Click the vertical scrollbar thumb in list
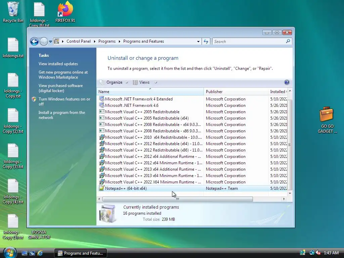344x258 pixels. [x=290, y=144]
